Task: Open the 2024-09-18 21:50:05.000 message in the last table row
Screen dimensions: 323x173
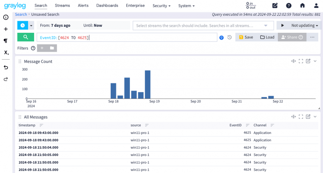Action: (168, 170)
